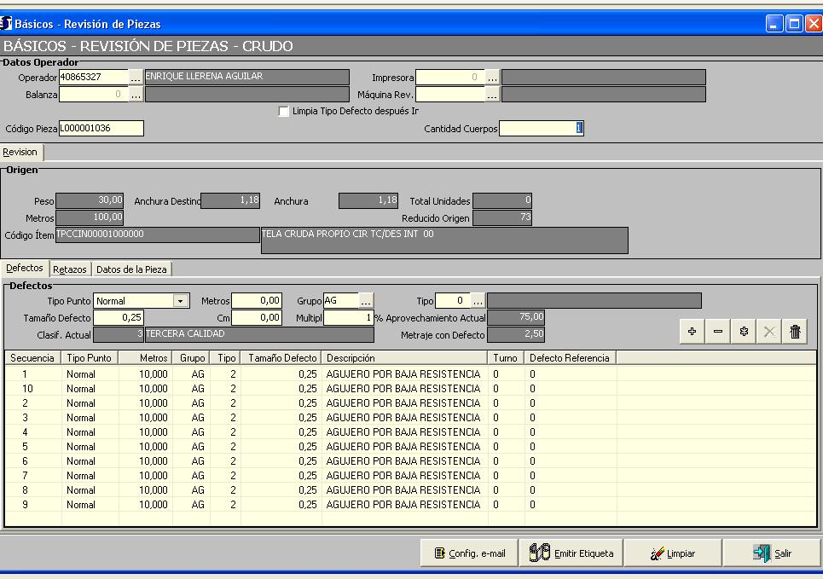
Task: Click the asterisk icon button
Action: click(744, 333)
